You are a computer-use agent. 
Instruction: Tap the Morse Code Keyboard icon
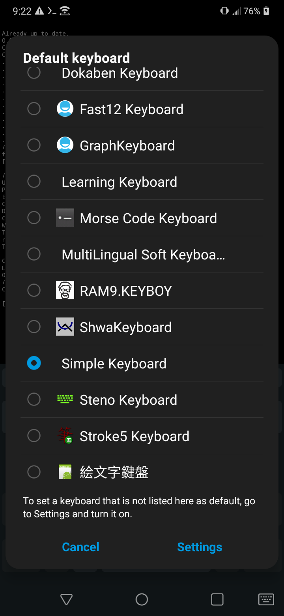pyautogui.click(x=65, y=218)
